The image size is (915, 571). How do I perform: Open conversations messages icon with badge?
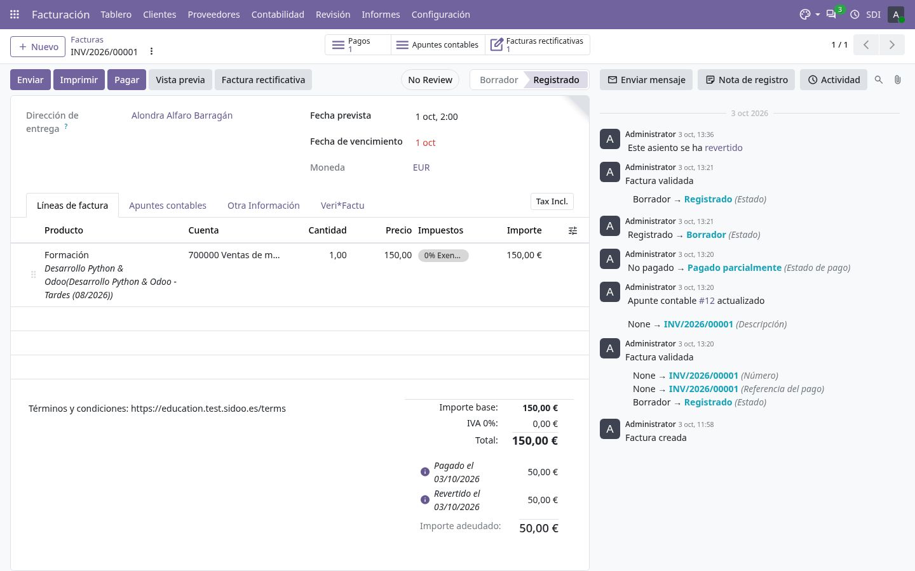[831, 14]
